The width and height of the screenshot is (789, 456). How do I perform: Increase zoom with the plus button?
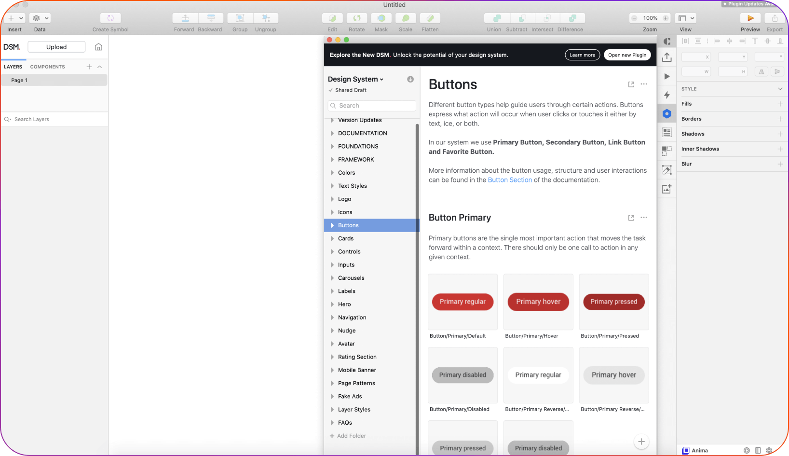666,18
